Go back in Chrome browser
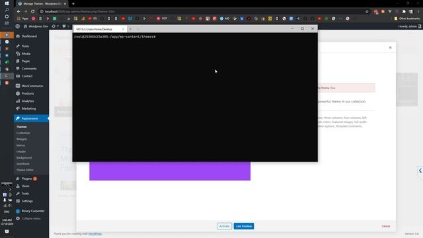Viewport: 423px width, 238px height. (19, 12)
